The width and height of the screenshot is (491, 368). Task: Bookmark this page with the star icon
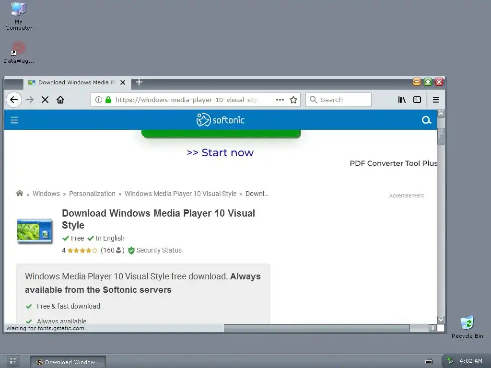coord(293,100)
